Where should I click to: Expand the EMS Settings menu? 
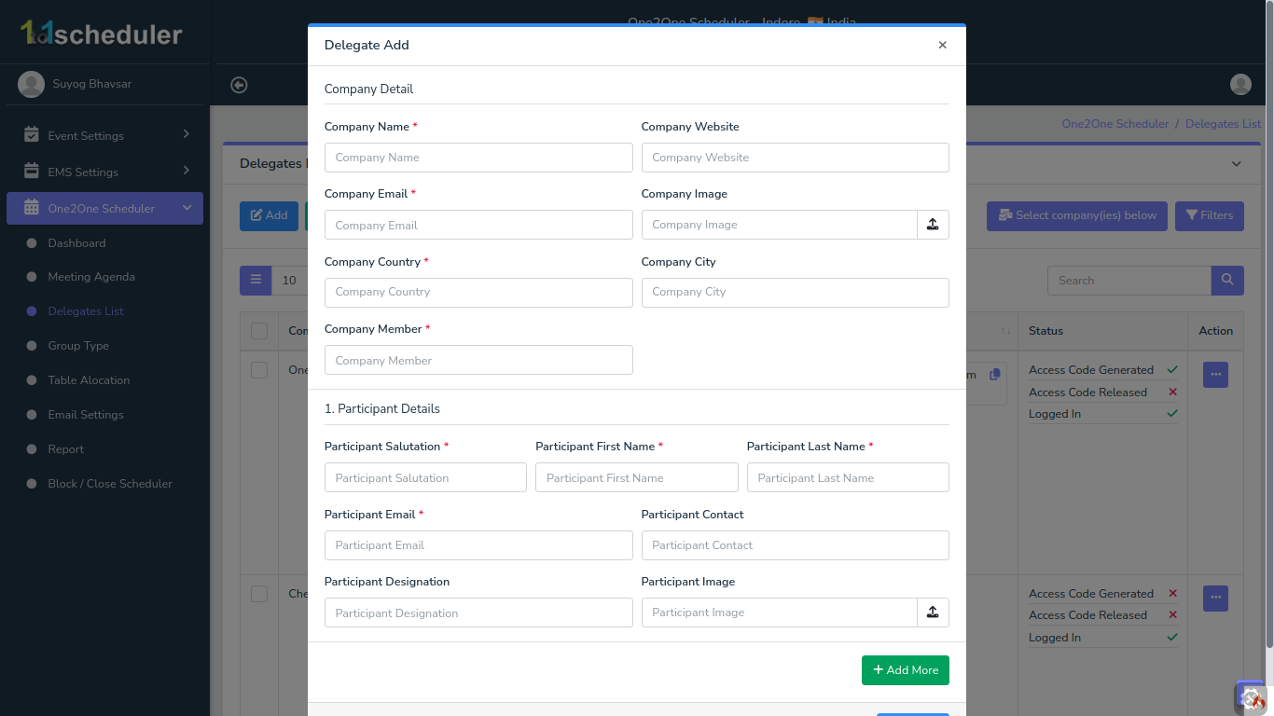(x=104, y=172)
